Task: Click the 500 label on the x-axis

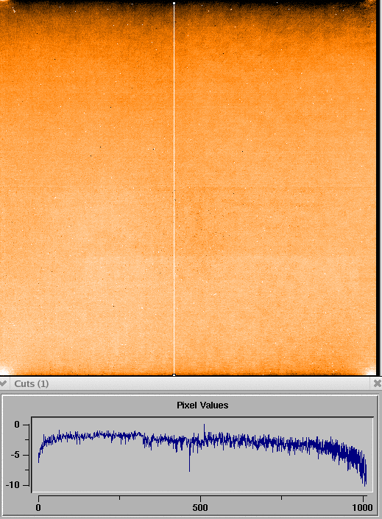Action: click(x=200, y=508)
